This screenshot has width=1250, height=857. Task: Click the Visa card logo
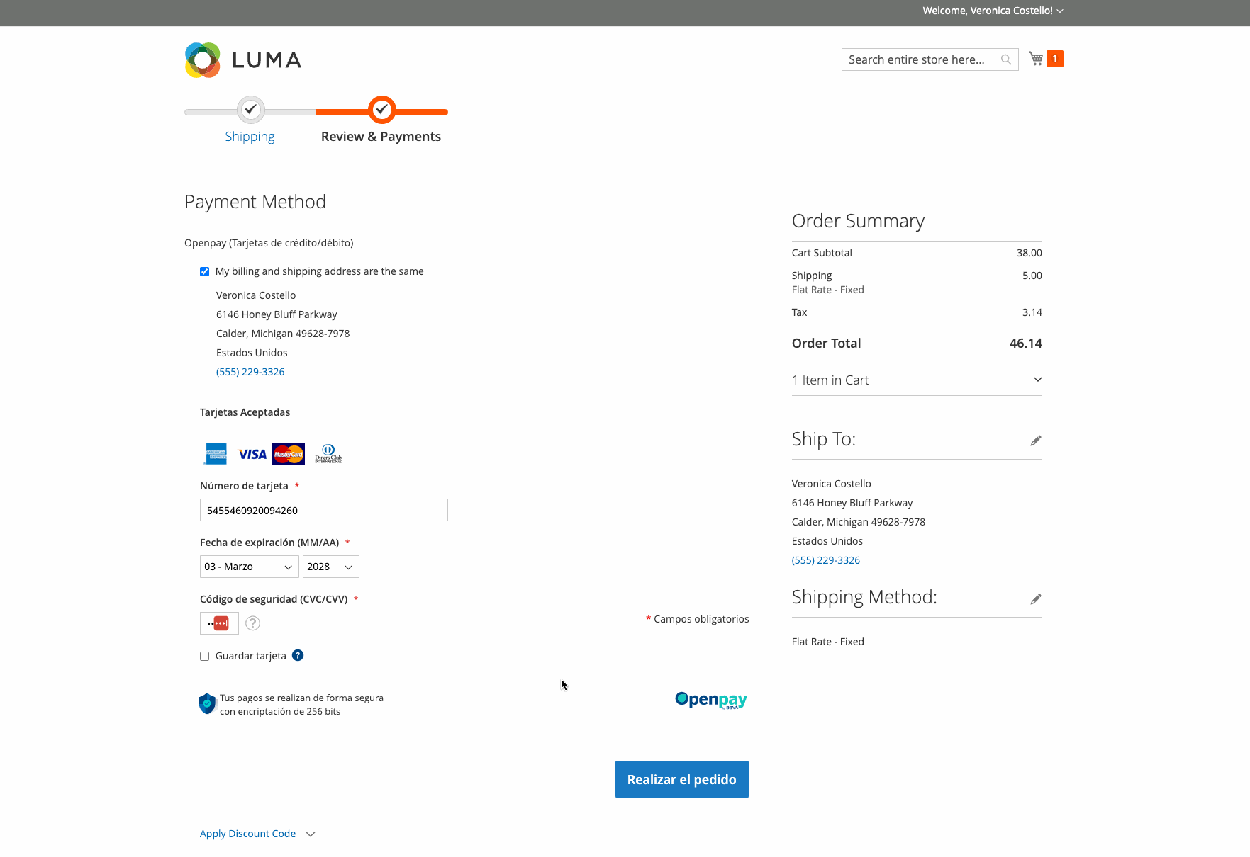tap(252, 454)
